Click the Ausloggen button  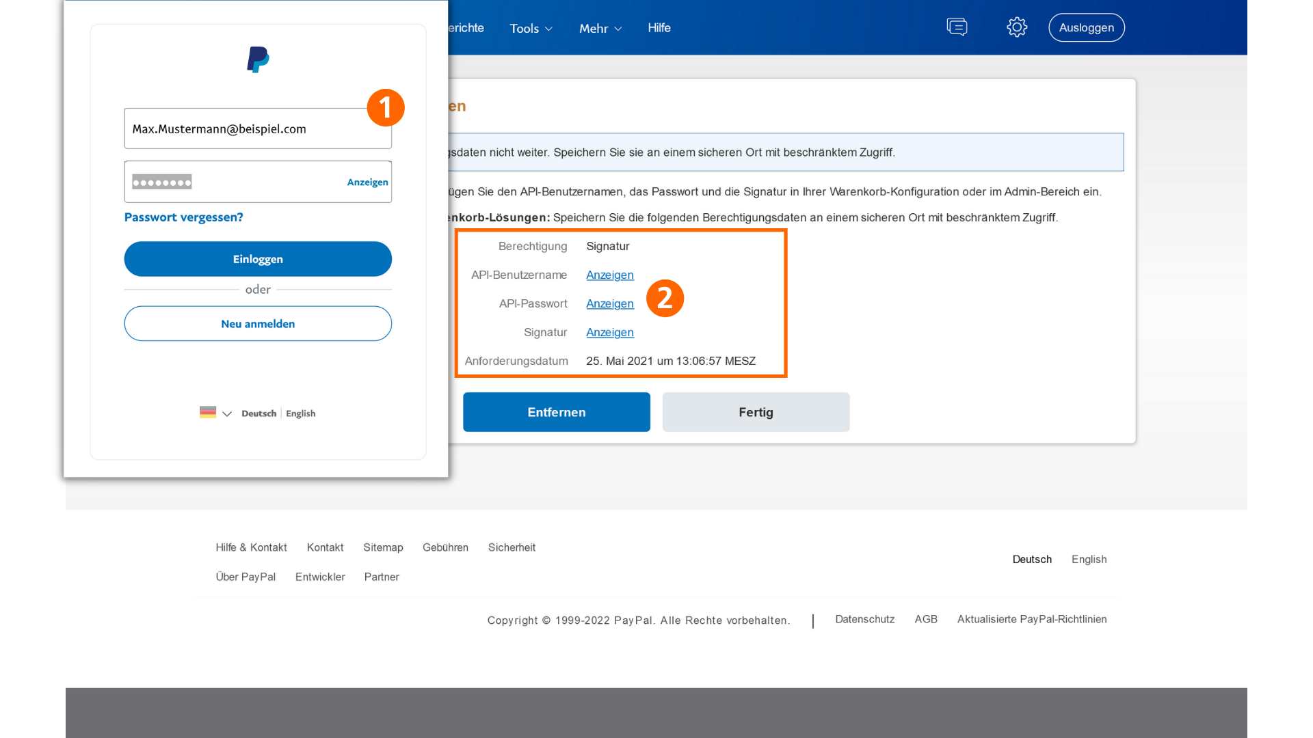click(x=1087, y=27)
